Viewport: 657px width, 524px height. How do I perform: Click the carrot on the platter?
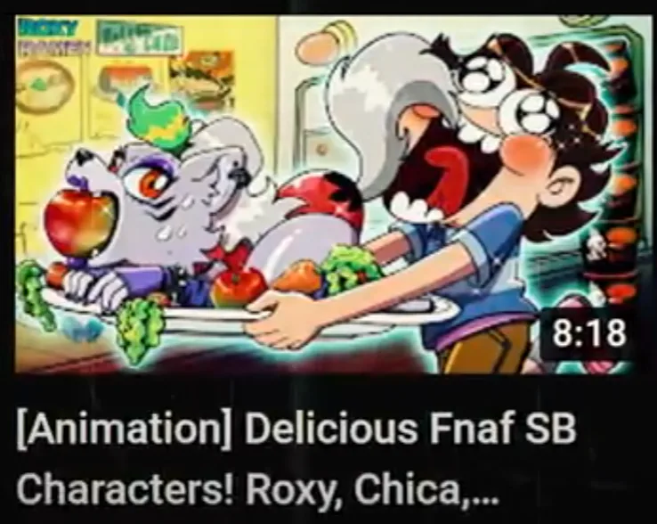pos(298,276)
